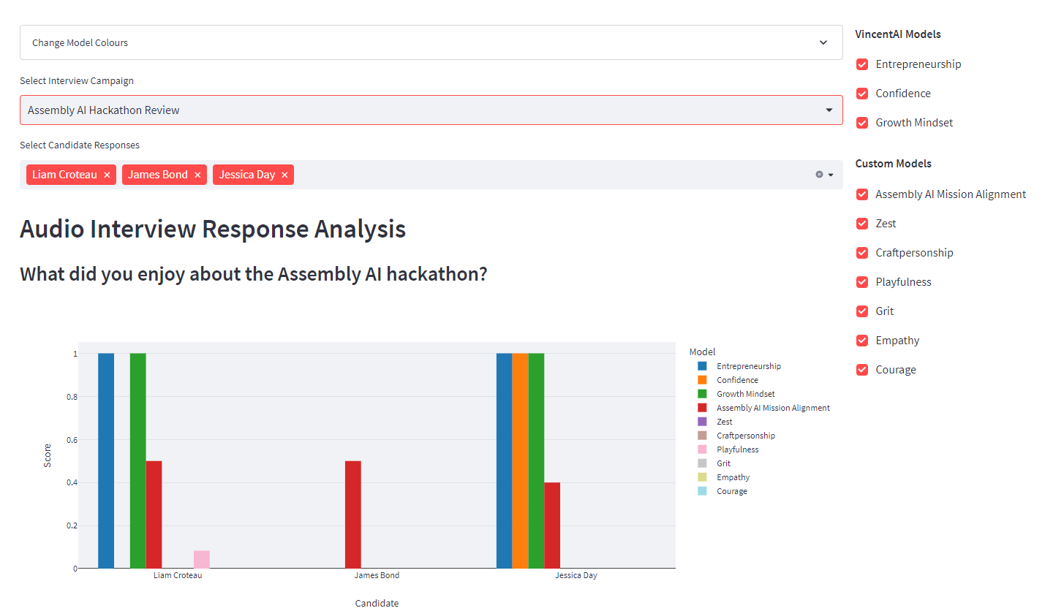Click the VincentAI Models heading
The width and height of the screenshot is (1064, 611).
click(898, 34)
